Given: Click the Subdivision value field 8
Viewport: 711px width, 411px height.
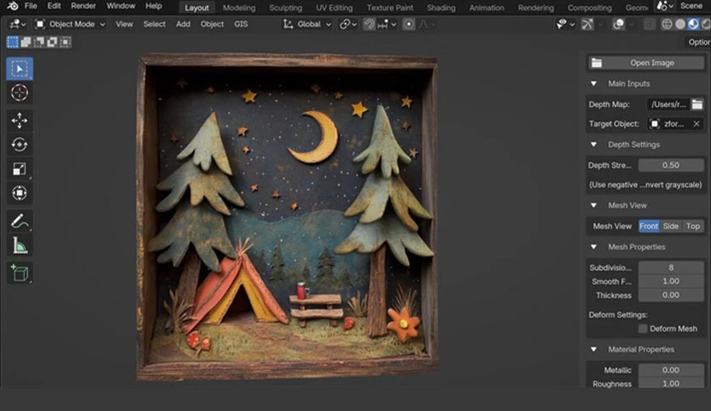Looking at the screenshot, I should [671, 268].
